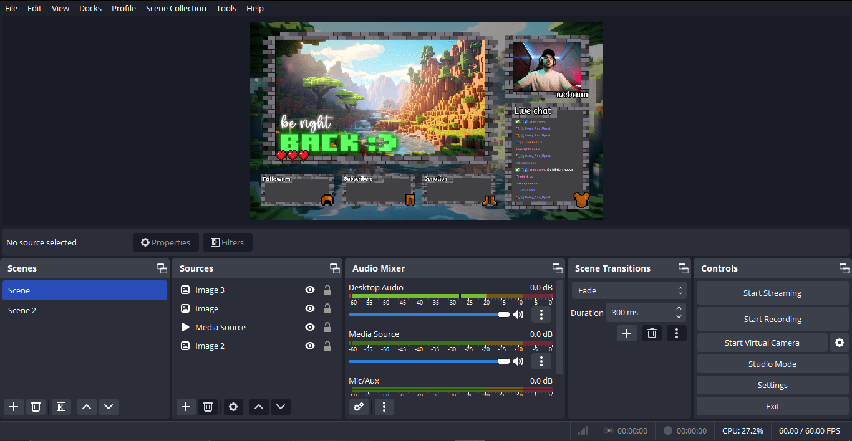
Task: Open scene filters in the Scenes toolbar
Action: [x=61, y=407]
